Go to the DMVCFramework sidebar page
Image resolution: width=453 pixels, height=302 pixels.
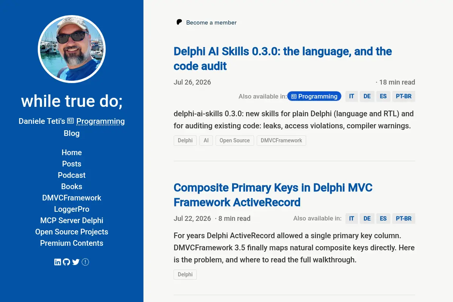pos(72,198)
